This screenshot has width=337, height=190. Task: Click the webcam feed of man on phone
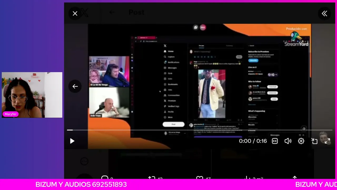tap(109, 102)
